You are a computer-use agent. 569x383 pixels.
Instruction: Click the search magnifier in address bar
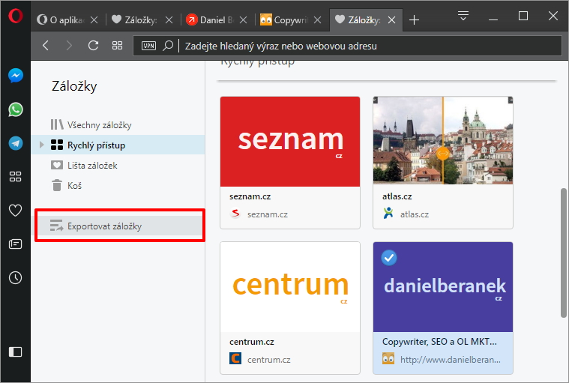pyautogui.click(x=168, y=46)
